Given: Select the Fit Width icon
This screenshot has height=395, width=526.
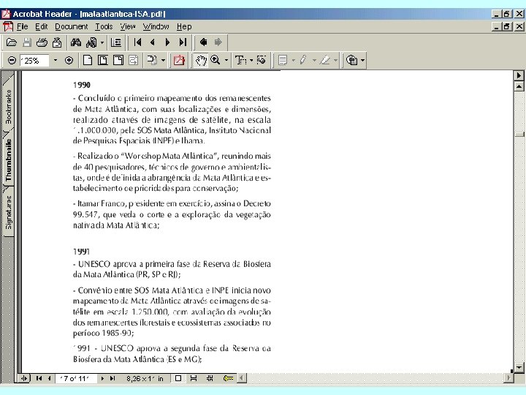Looking at the screenshot, I should pyautogui.click(x=118, y=61).
